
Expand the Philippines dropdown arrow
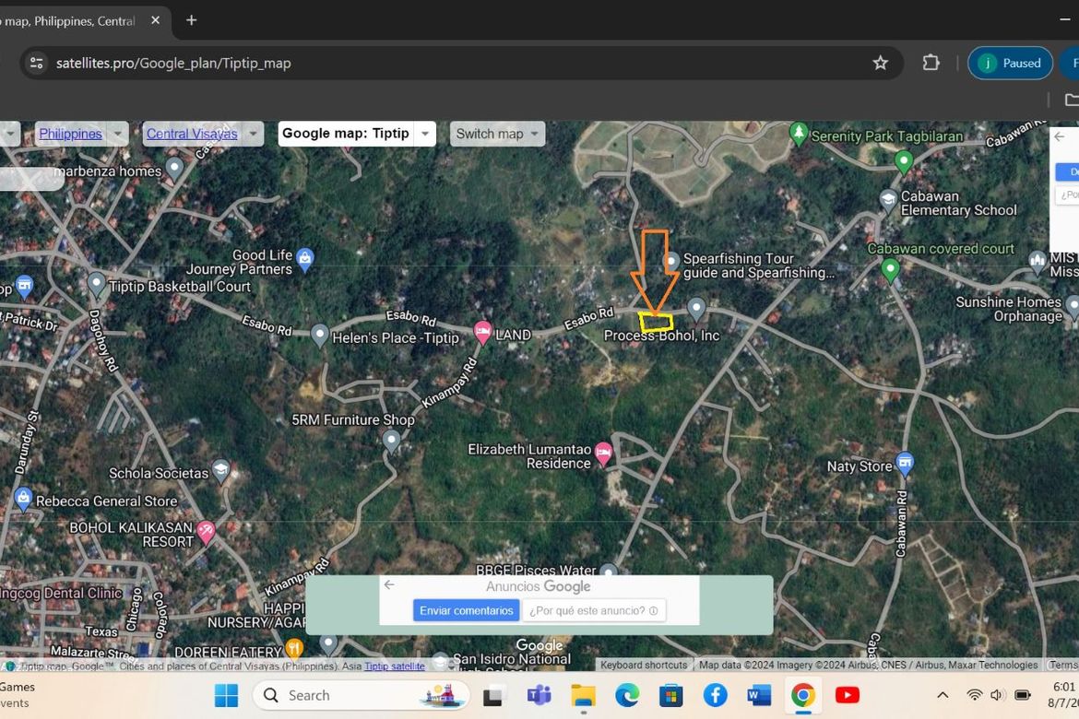(x=118, y=134)
